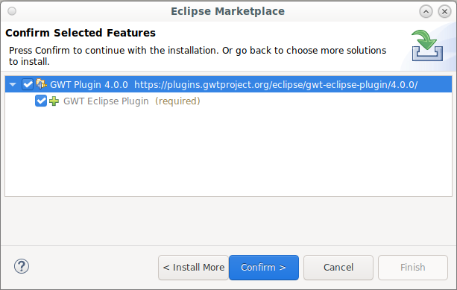Click the GWT Plugin toolbox icon
The height and width of the screenshot is (290, 457).
(41, 84)
